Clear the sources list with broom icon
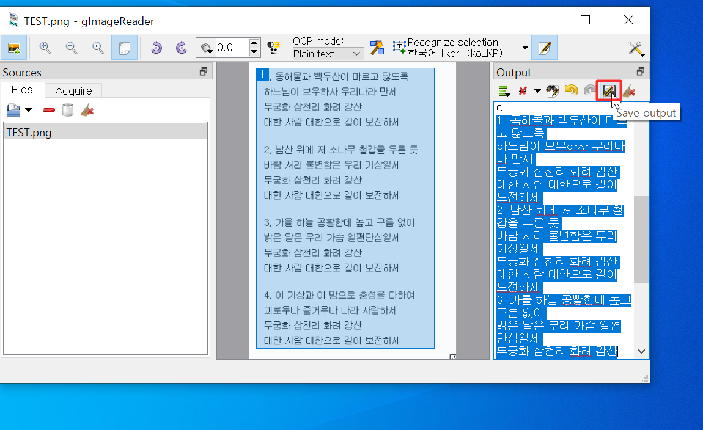The image size is (703, 430). point(87,110)
